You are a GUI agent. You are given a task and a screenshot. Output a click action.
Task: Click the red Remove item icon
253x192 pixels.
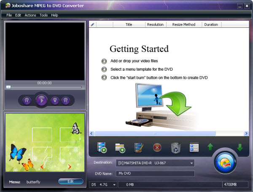click(157, 147)
